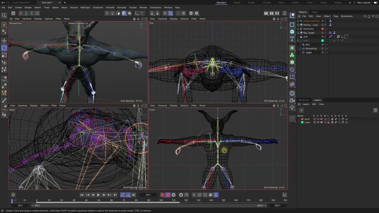Click the orange Symmetry layer color swatch
This screenshot has width=379, height=213.
322,29
